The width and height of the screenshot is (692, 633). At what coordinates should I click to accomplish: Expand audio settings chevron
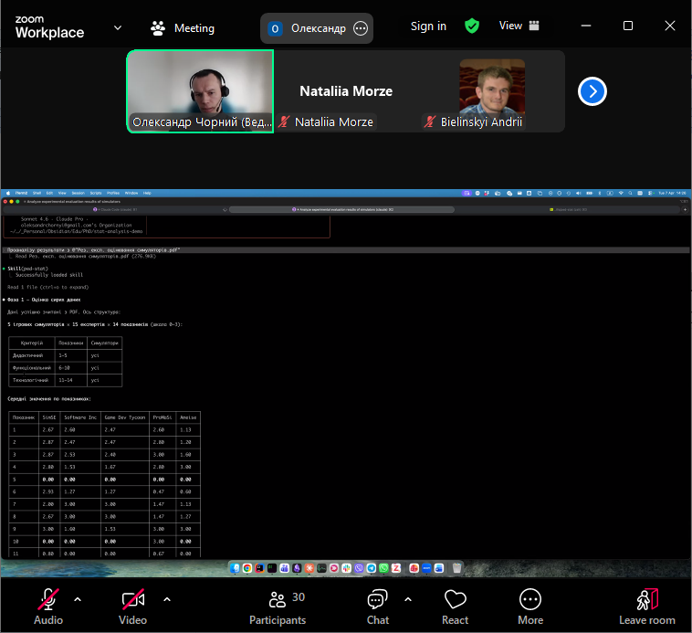78,599
